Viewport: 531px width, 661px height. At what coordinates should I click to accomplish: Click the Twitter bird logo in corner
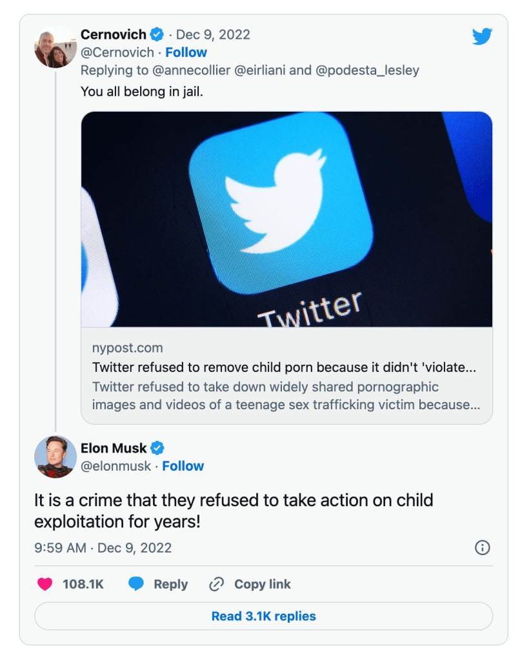pyautogui.click(x=482, y=36)
